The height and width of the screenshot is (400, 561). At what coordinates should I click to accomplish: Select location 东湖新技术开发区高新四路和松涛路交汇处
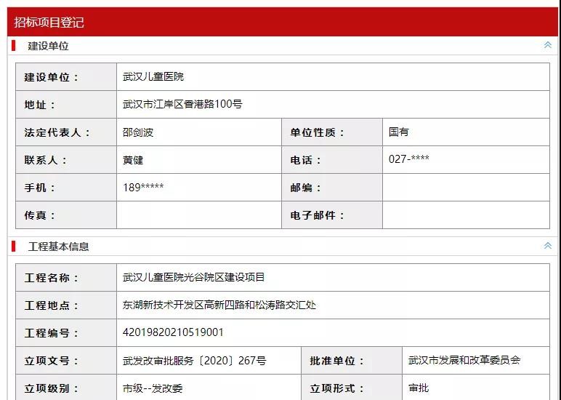point(219,305)
